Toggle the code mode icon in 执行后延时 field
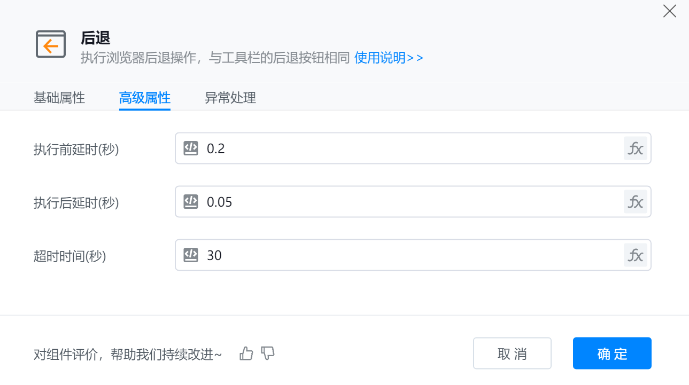This screenshot has width=689, height=385. click(191, 202)
